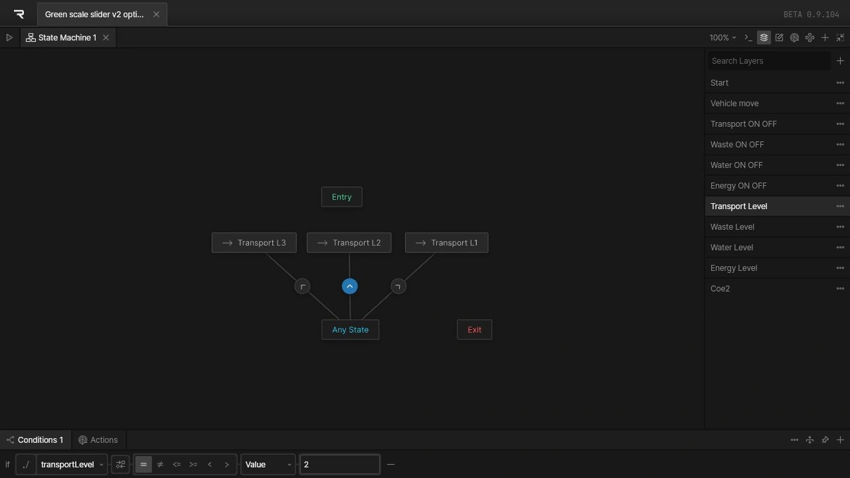Remove the condition with the minus button
The height and width of the screenshot is (478, 850).
tap(390, 465)
